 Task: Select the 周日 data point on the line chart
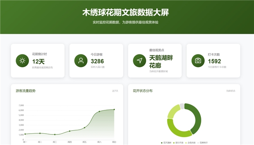tap(114, 110)
